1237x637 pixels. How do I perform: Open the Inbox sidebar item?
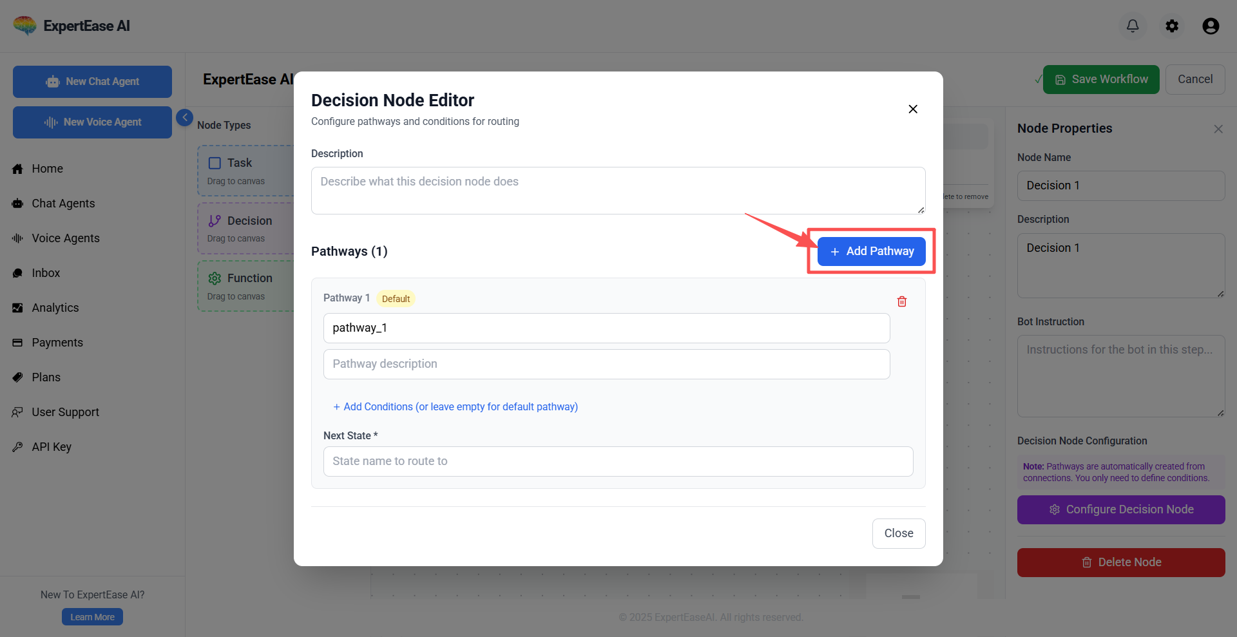(46, 273)
